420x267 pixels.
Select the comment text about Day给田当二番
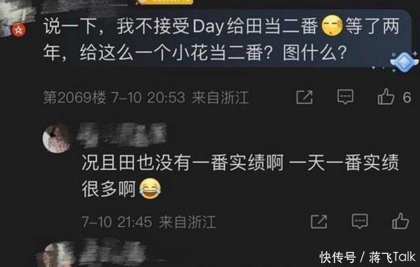[x=221, y=39]
